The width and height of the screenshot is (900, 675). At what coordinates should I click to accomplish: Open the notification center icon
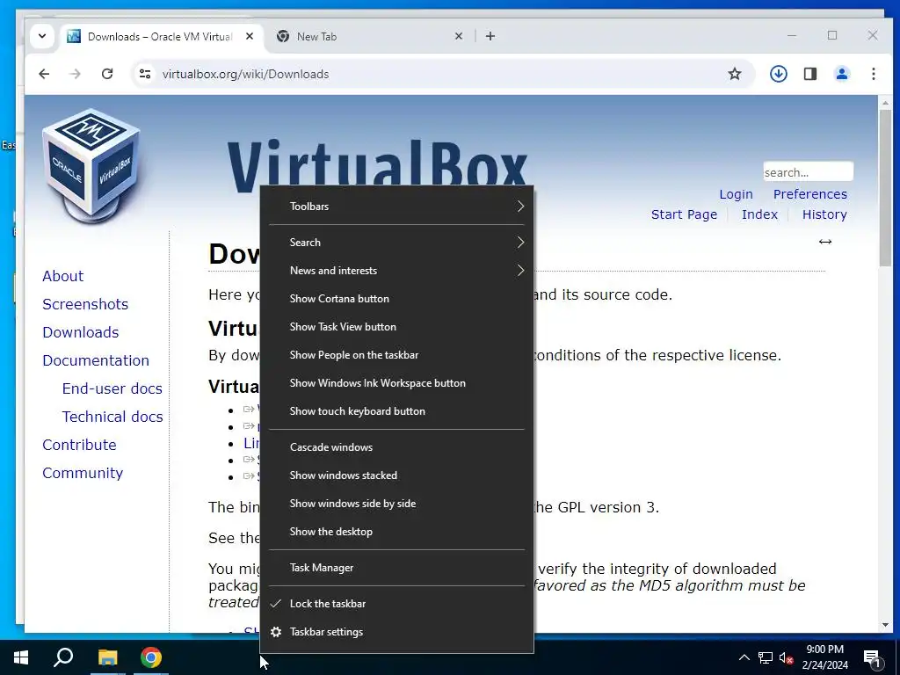[x=873, y=658]
